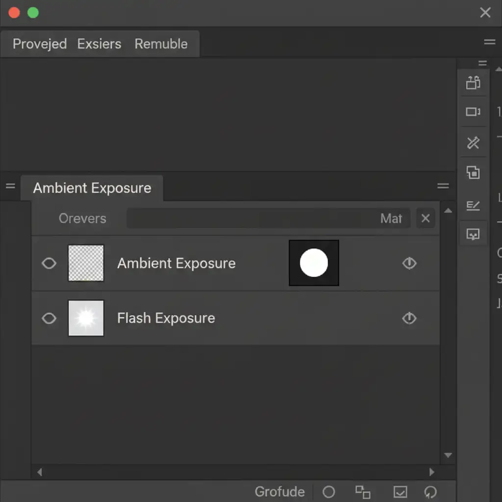502x502 pixels.
Task: Hide the Ambient Exposure layer
Action: tap(49, 264)
